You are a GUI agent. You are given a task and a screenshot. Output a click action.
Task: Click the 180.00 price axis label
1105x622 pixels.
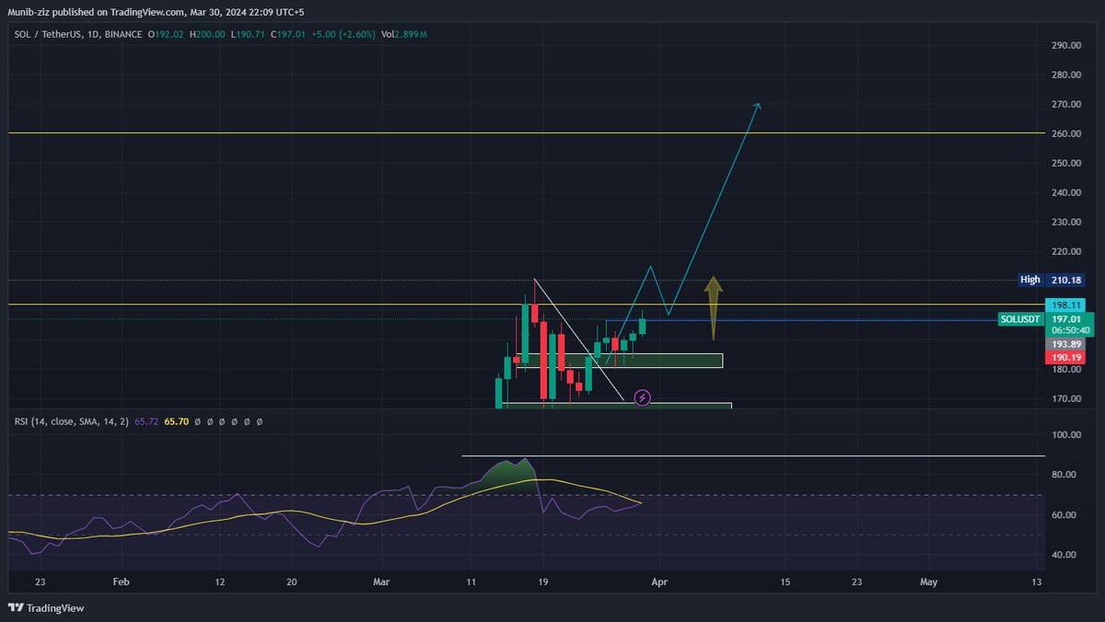coord(1065,369)
